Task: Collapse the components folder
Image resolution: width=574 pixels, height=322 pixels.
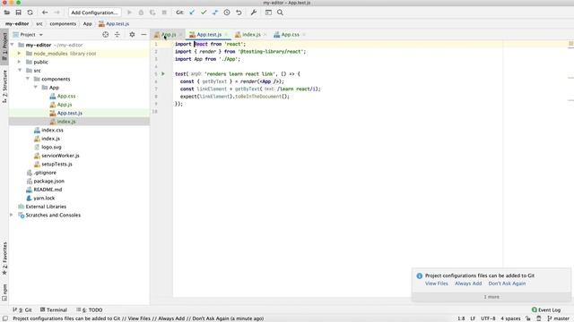Action: coord(28,79)
